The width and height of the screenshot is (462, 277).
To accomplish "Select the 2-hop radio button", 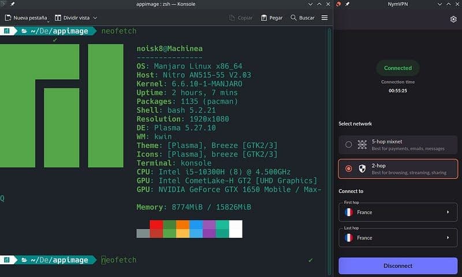I will click(x=348, y=169).
